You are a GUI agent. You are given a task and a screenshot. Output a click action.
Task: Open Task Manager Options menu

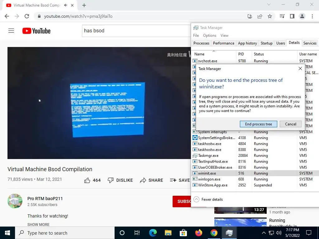[x=210, y=35]
